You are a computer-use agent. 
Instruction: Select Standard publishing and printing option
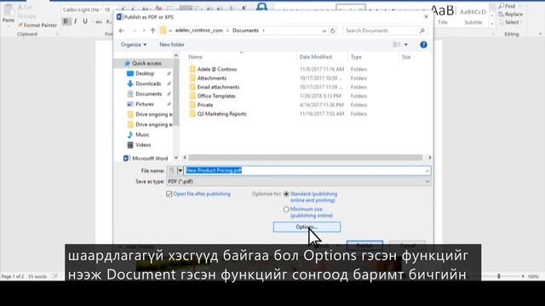coord(286,194)
